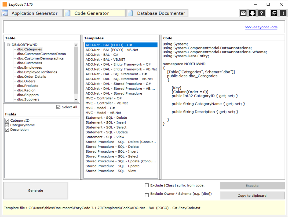
Task: Click the table list scrollbar thumb
Action: pyautogui.click(x=76, y=70)
